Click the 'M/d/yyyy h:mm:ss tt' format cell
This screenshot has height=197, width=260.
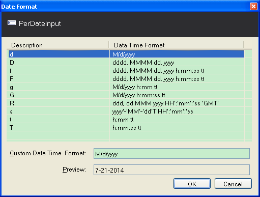[x=177, y=95]
